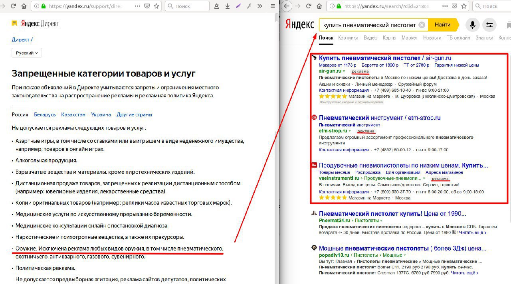Viewport: 511px width, 284px height.
Task: Expand vseinstrumenti.ru result dropdown arrow
Action: click(424, 178)
